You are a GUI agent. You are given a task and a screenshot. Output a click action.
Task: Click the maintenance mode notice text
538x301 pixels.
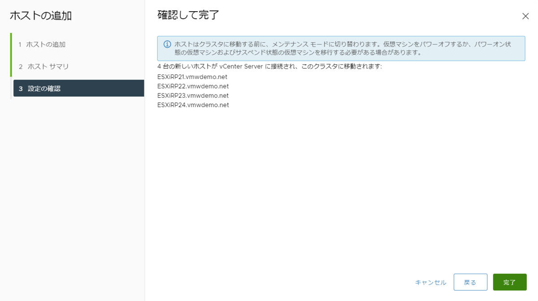(x=343, y=48)
